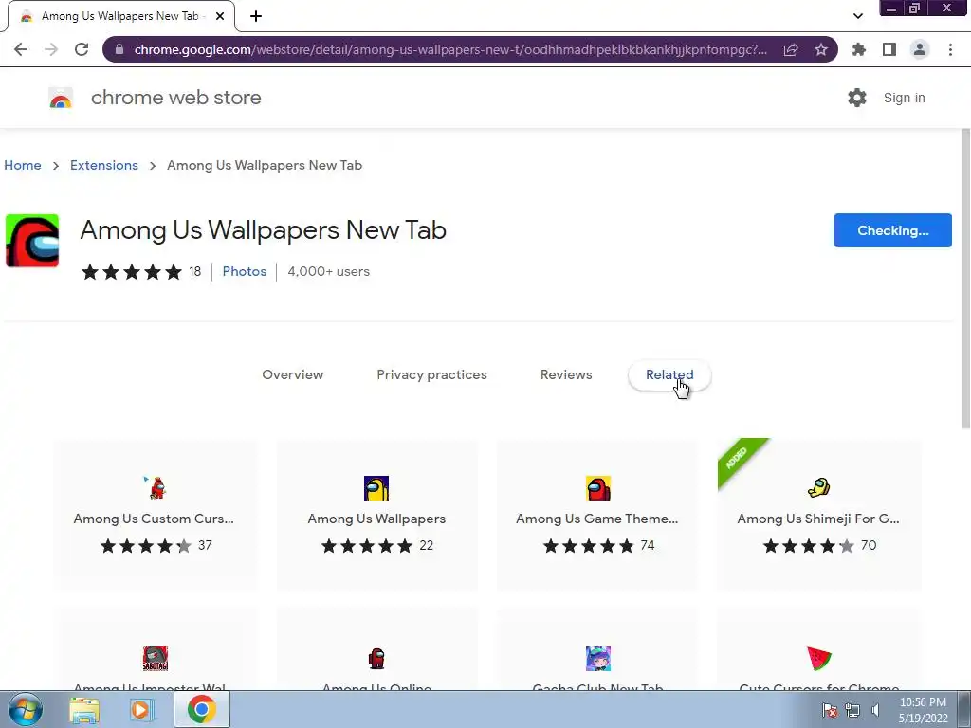
Task: Click the Home breadcrumb link
Action: coord(23,165)
